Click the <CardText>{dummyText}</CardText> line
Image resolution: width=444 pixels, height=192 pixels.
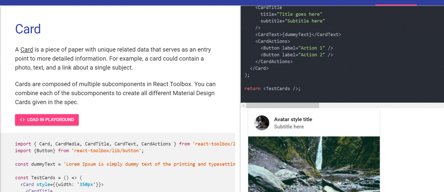pos(298,34)
